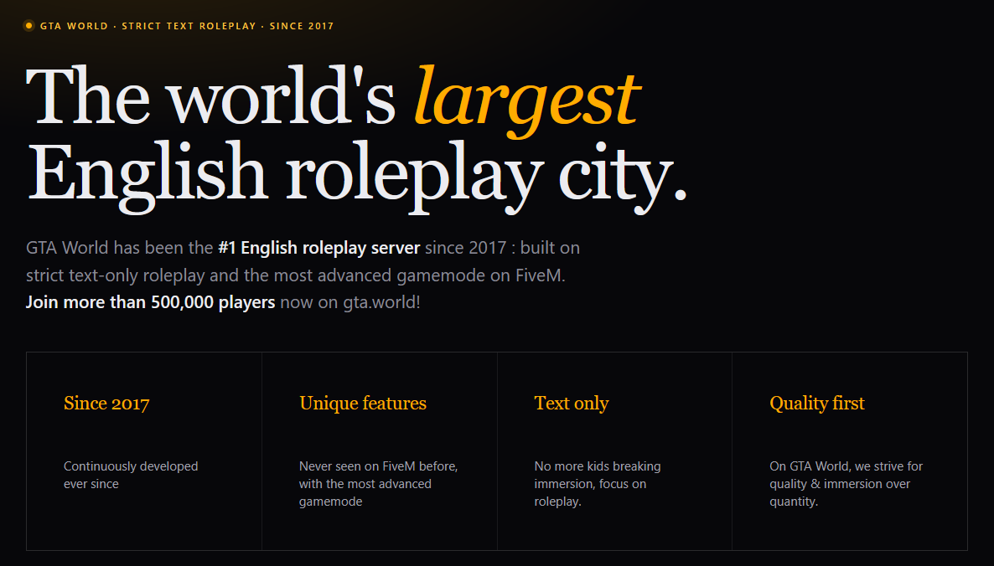Click 'Never seen on FiveM before' description
This screenshot has height=566, width=994.
click(379, 484)
